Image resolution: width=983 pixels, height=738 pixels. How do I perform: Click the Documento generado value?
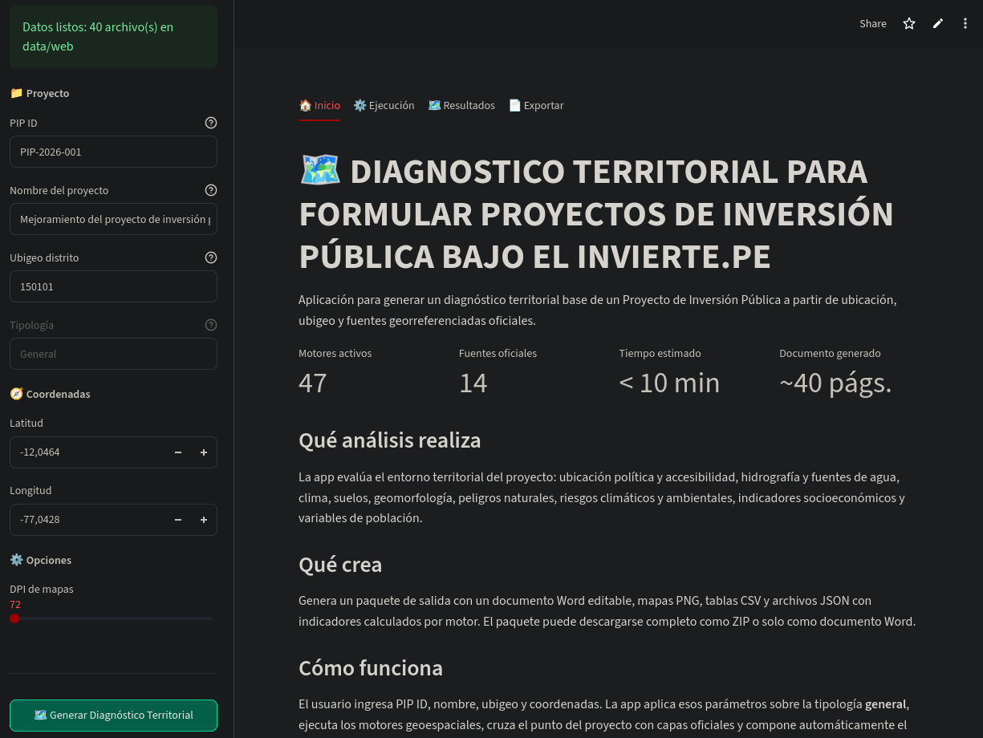(835, 383)
